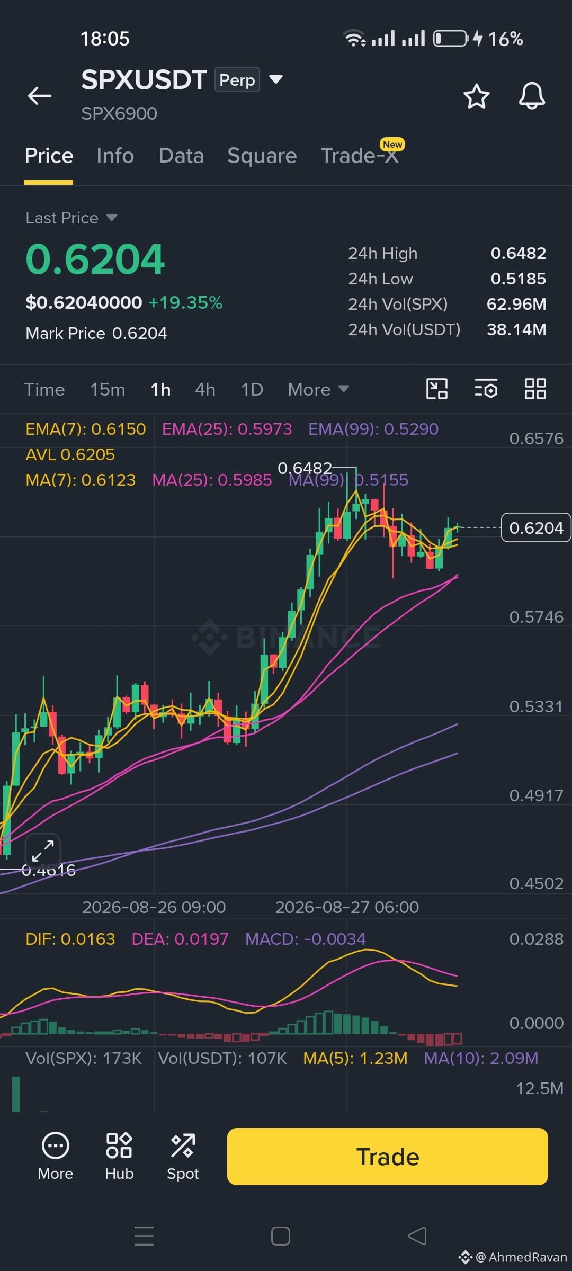Tap the EMA(7): 0.6150 label
This screenshot has height=1271, width=572.
86,429
